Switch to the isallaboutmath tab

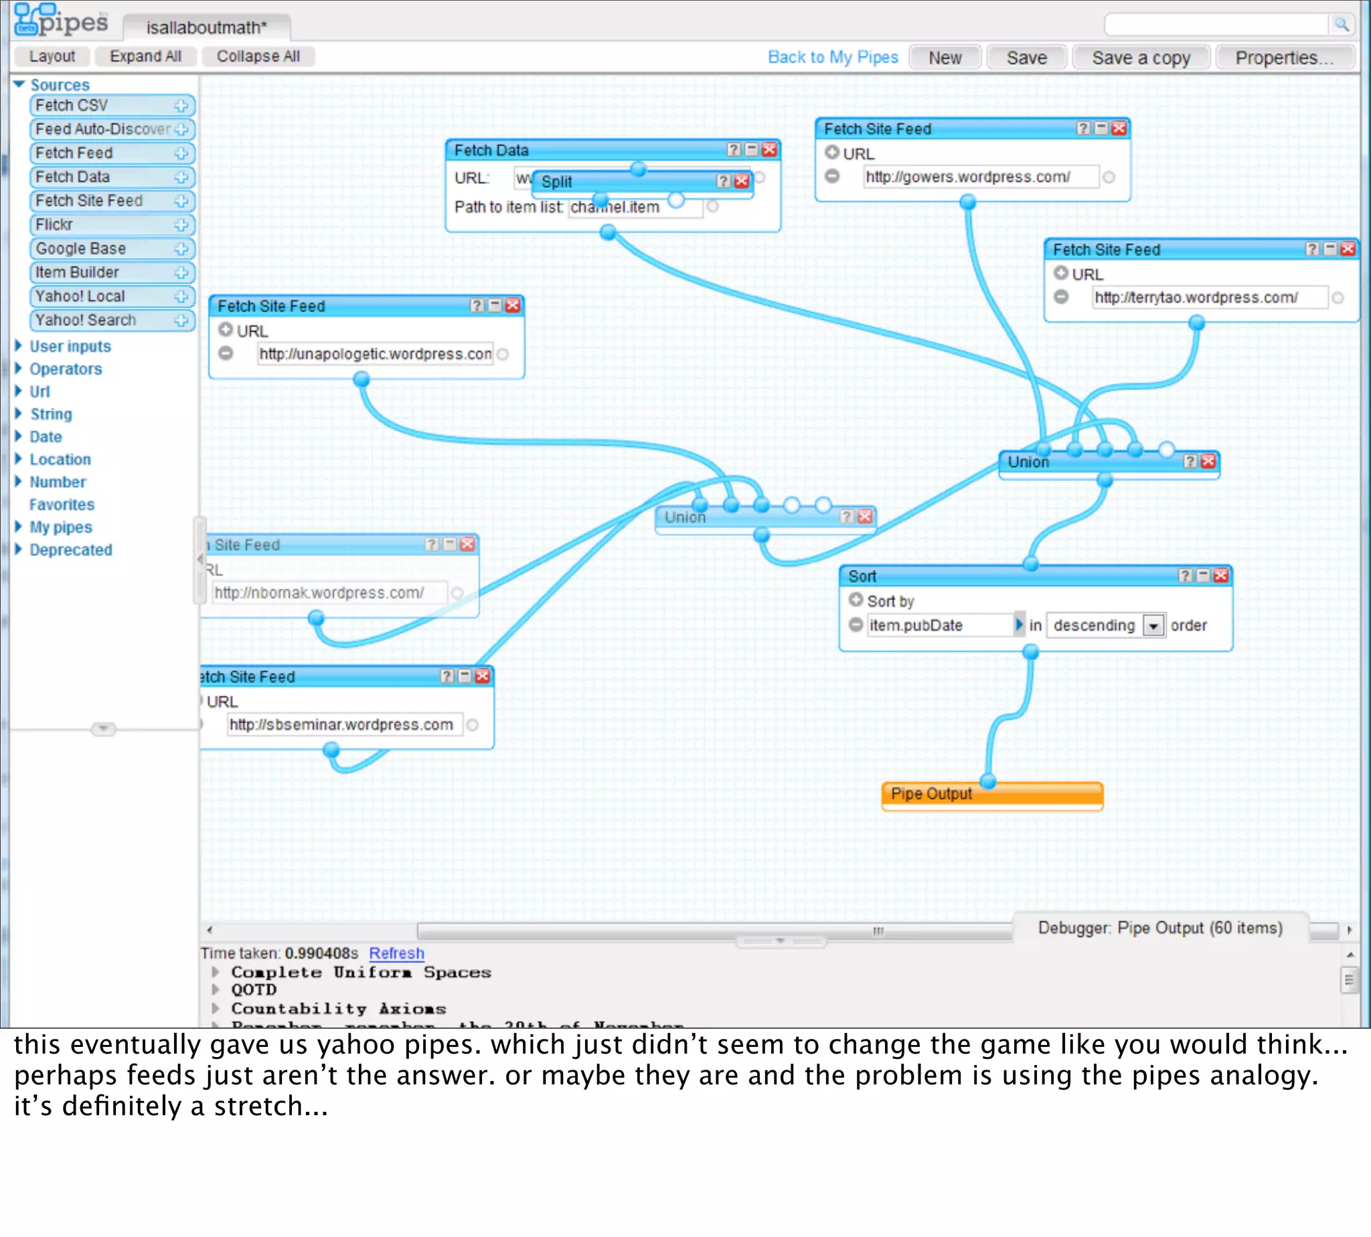207,27
